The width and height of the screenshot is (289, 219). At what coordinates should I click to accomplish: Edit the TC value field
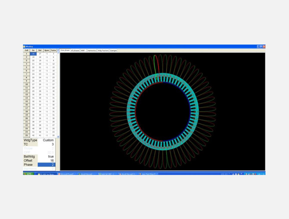coord(46,144)
